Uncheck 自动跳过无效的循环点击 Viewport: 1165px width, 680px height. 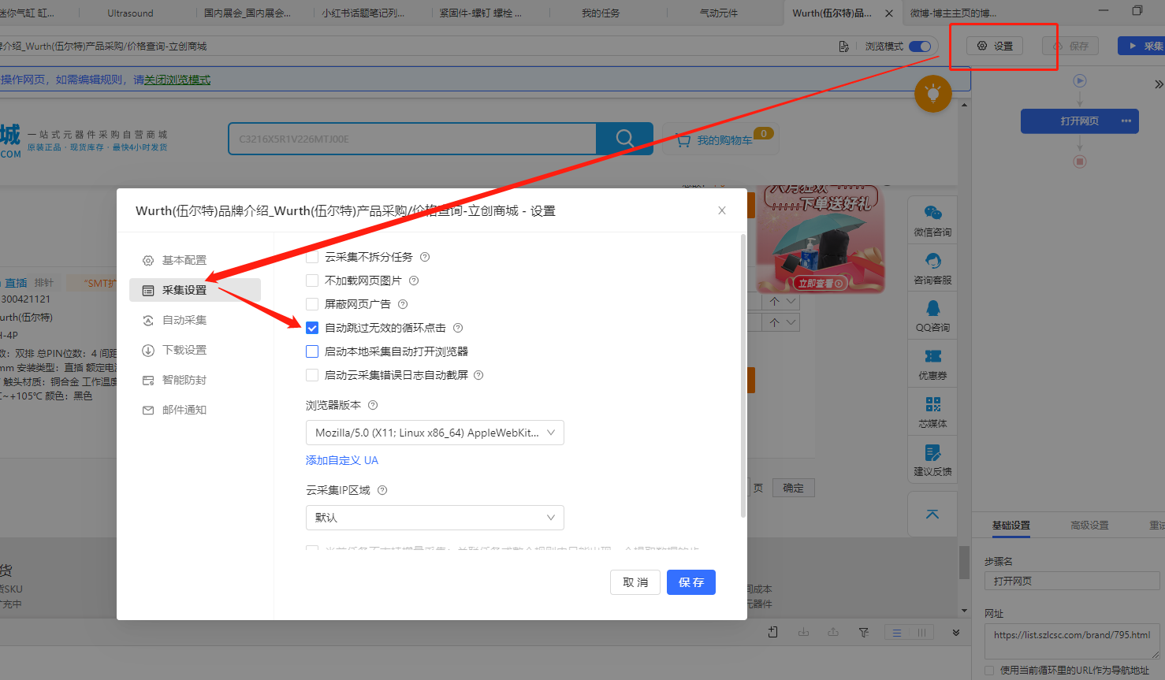click(312, 328)
